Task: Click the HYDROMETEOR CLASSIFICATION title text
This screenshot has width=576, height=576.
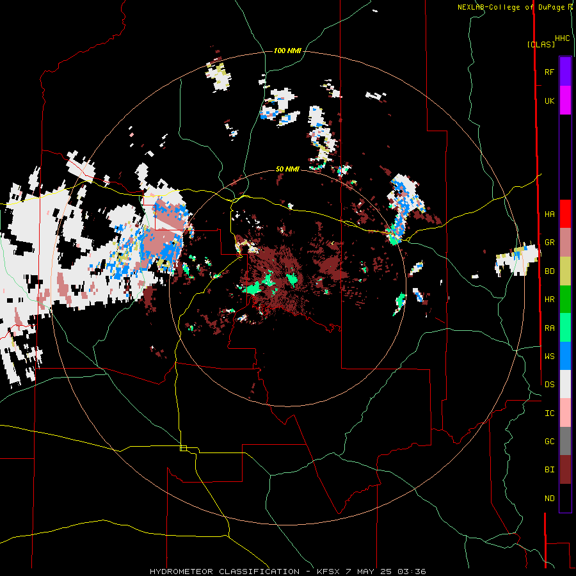Action: (225, 572)
